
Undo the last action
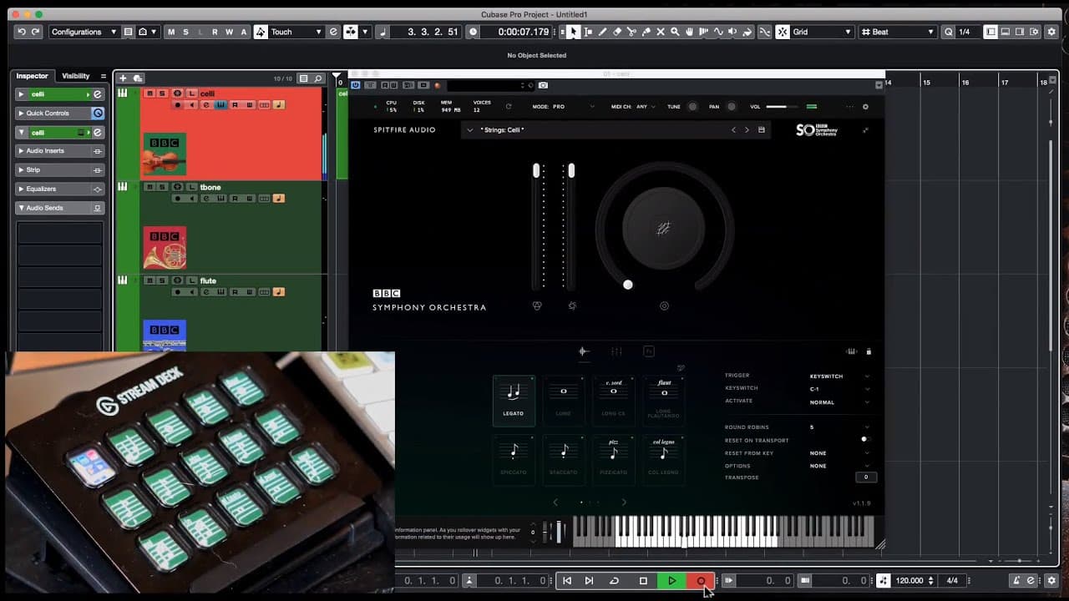pos(22,32)
